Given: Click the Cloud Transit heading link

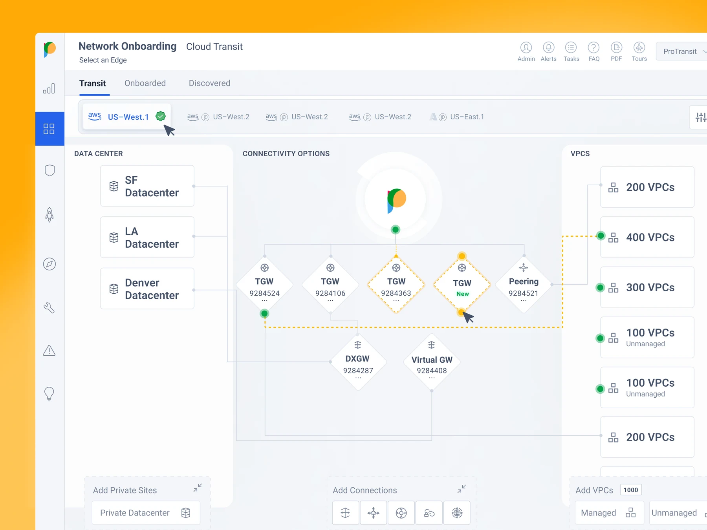Looking at the screenshot, I should pos(214,47).
